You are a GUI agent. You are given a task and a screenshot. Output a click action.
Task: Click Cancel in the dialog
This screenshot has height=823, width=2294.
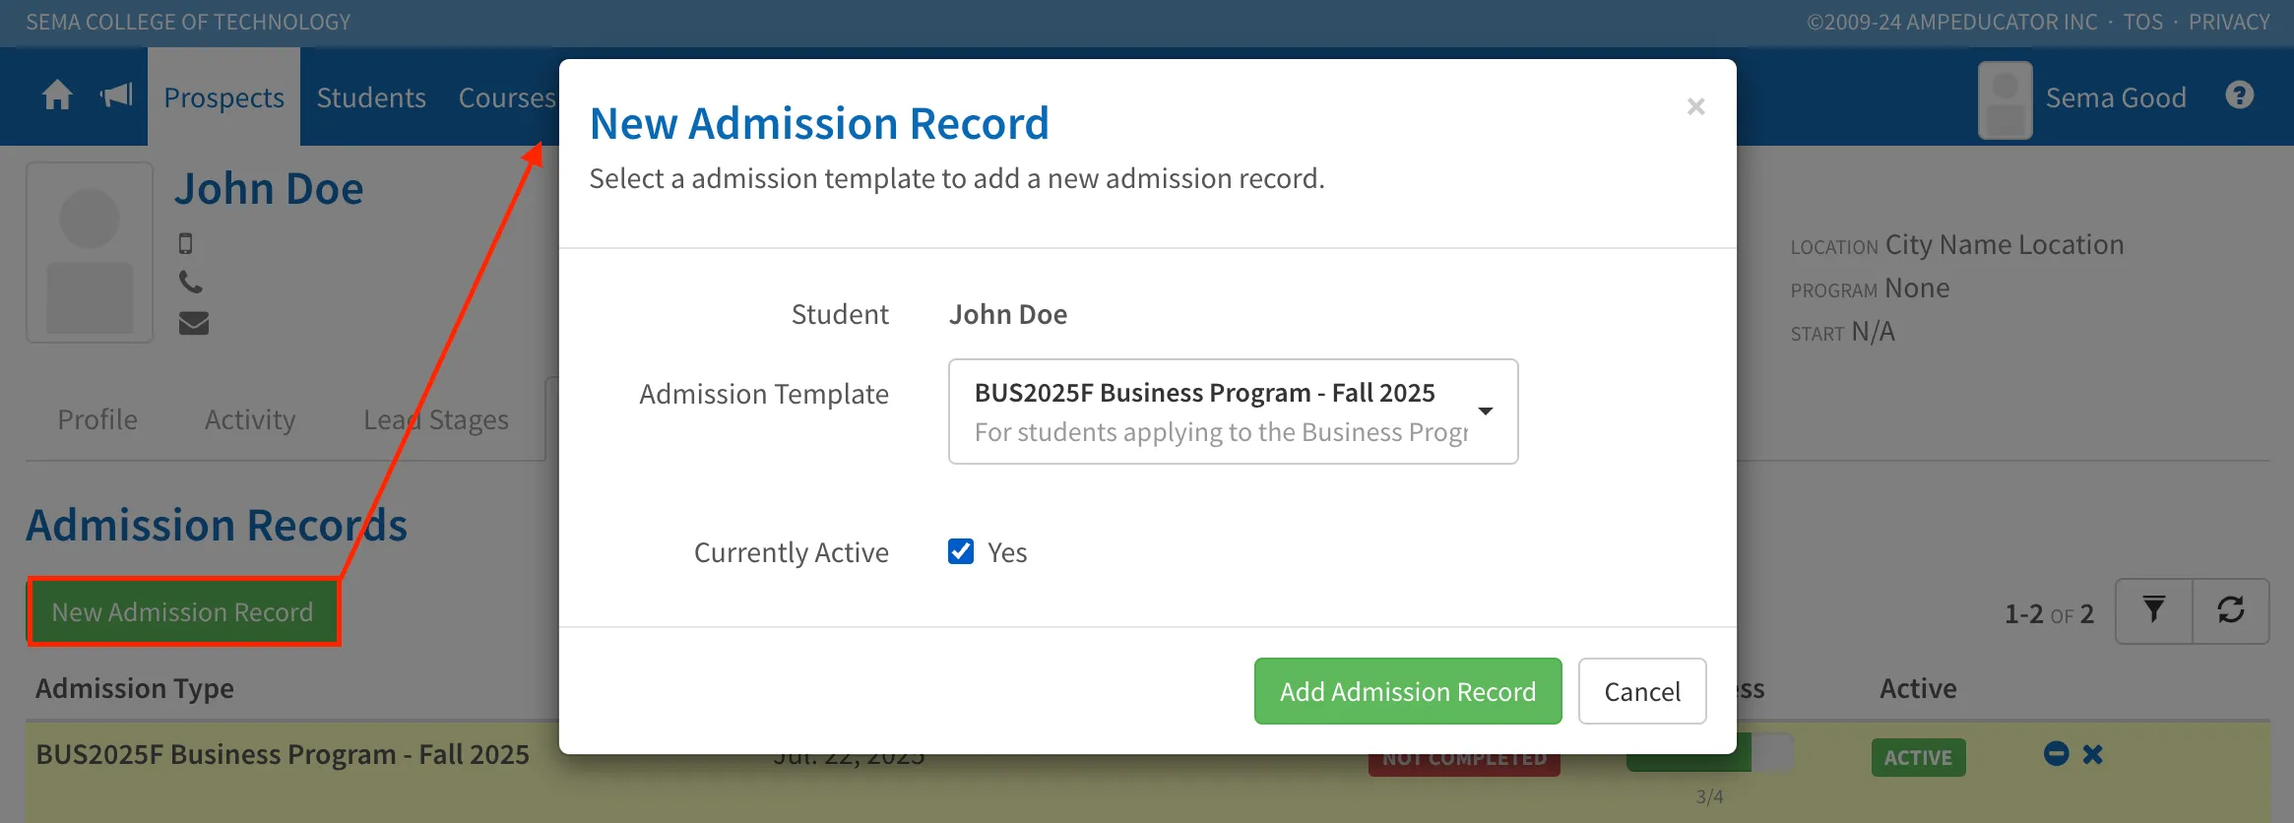pyautogui.click(x=1642, y=691)
